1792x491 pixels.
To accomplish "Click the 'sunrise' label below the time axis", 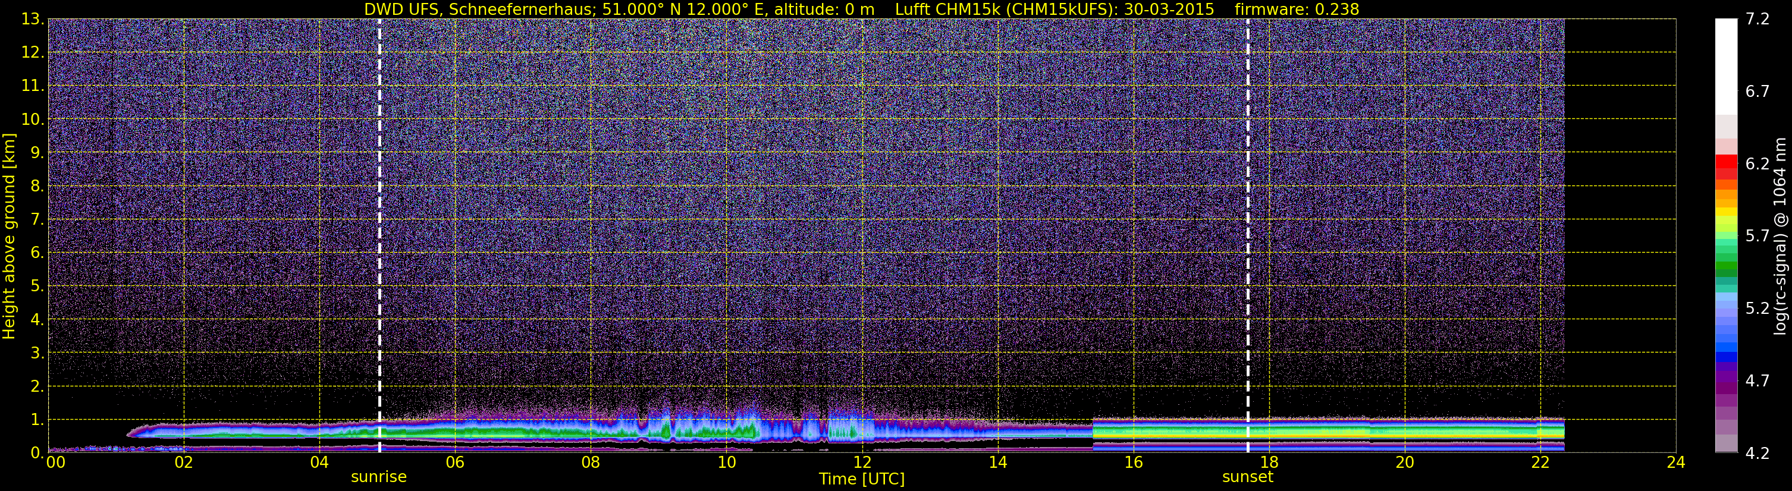I will (378, 476).
